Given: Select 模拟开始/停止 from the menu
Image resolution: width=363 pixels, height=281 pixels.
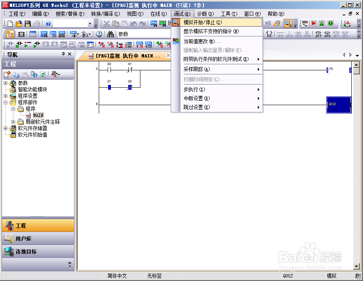Looking at the screenshot, I should (x=217, y=22).
